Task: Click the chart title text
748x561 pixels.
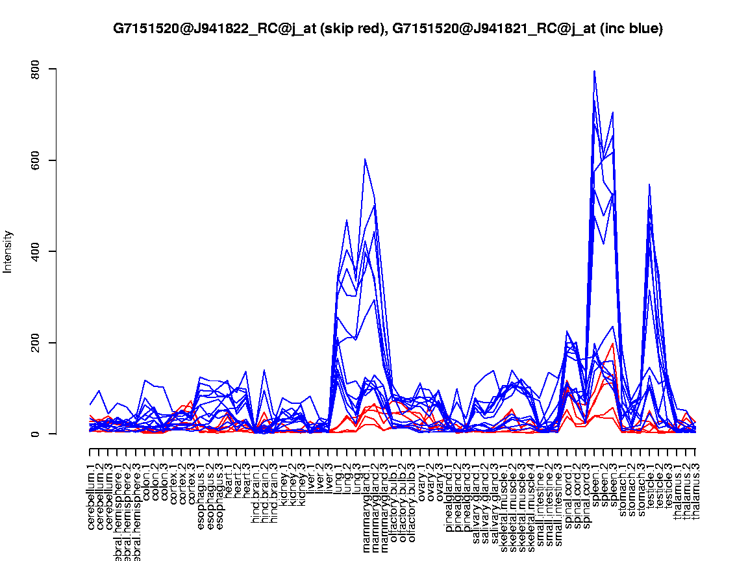Action: tap(388, 29)
